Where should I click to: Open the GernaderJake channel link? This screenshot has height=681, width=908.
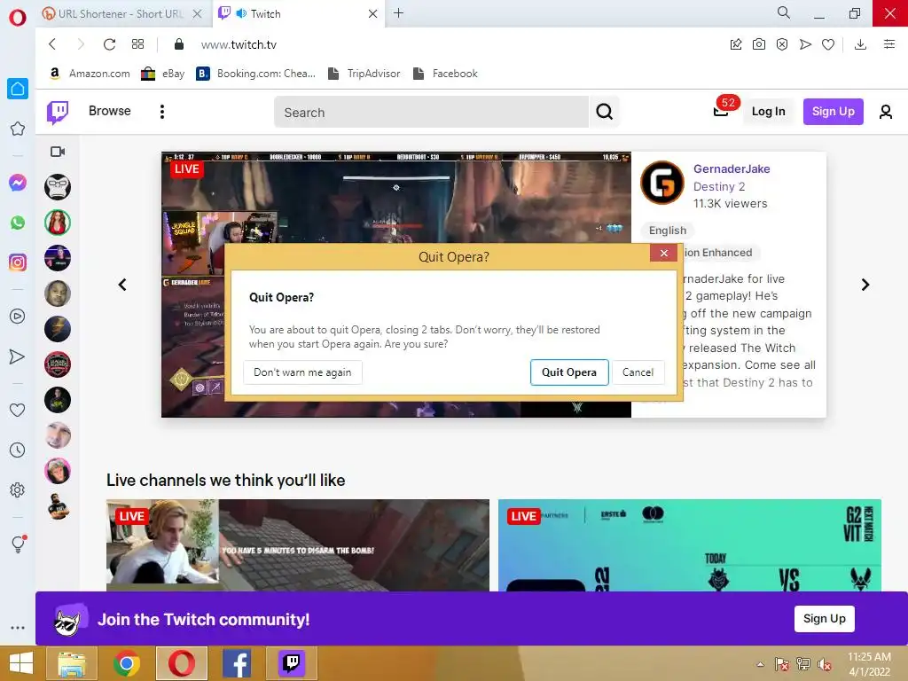(732, 169)
